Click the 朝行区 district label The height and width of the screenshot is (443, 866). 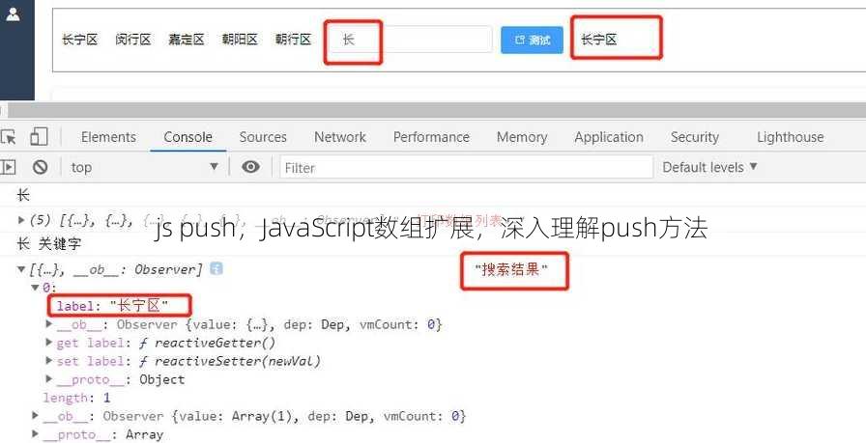[293, 40]
